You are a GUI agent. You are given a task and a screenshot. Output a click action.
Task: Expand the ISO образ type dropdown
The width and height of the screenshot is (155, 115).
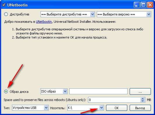[x=54, y=91]
